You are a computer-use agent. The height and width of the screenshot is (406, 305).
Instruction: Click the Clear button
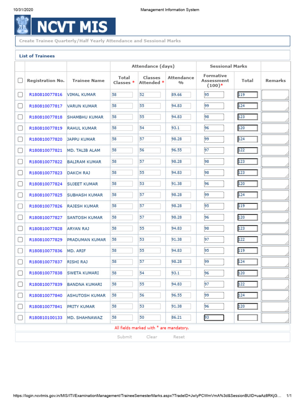coord(152,337)
